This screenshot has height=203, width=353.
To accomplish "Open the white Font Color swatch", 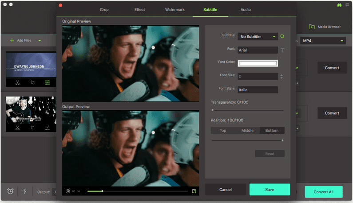I will [x=258, y=63].
